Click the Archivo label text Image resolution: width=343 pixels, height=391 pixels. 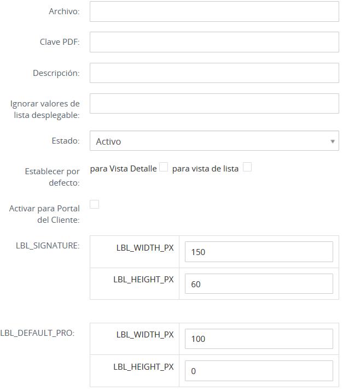(64, 11)
